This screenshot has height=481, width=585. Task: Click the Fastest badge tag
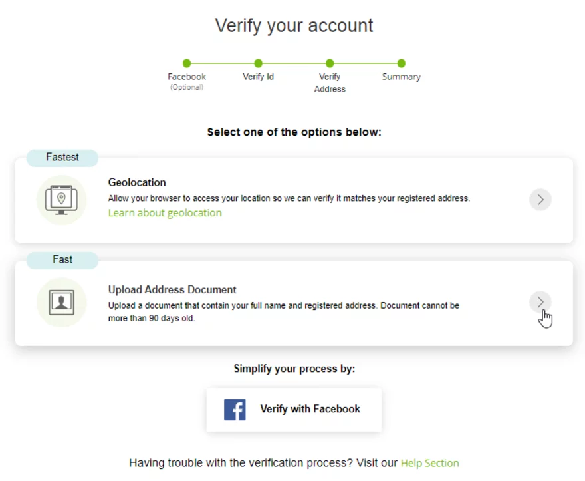pyautogui.click(x=62, y=158)
